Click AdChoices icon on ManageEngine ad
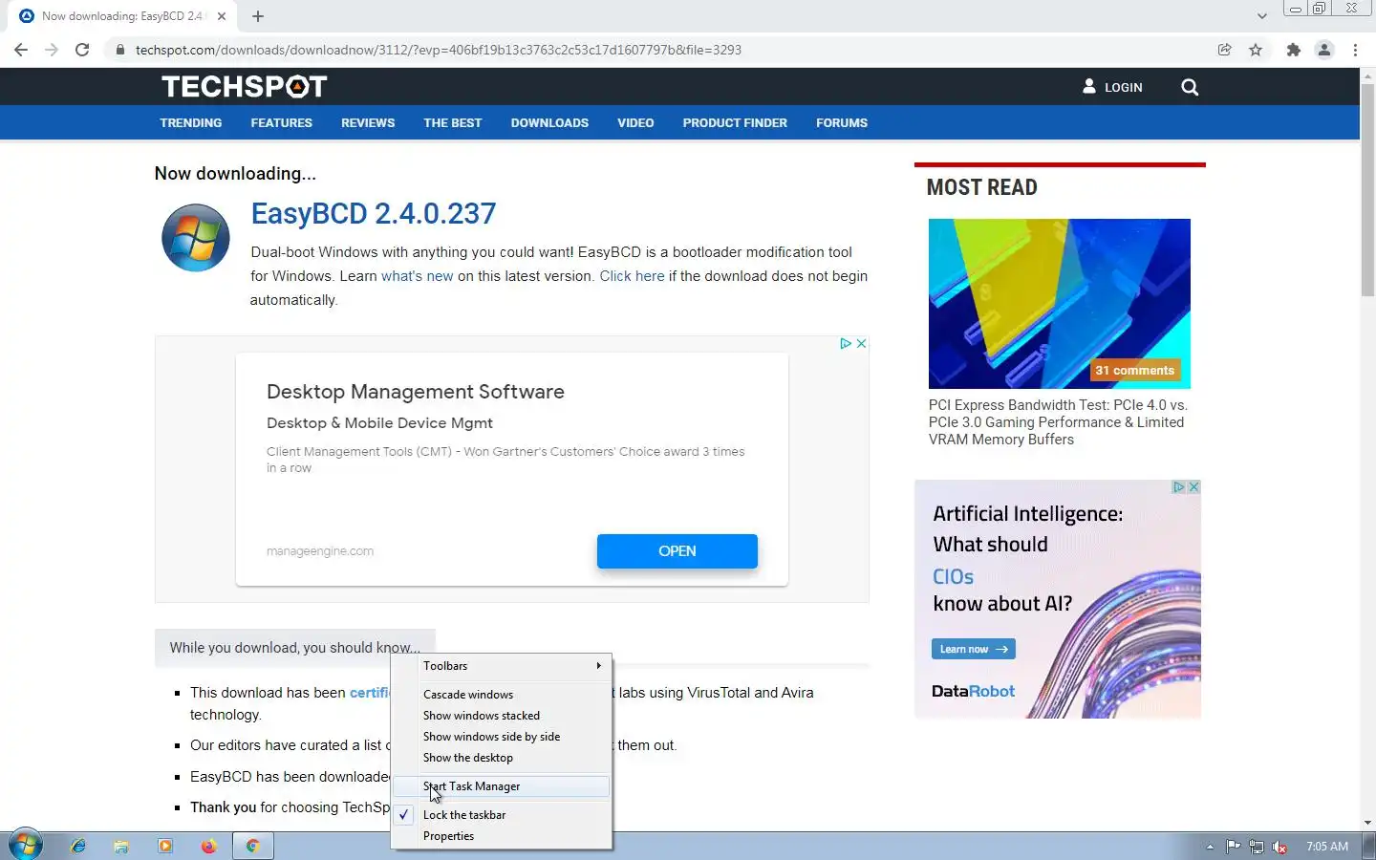 (x=846, y=343)
